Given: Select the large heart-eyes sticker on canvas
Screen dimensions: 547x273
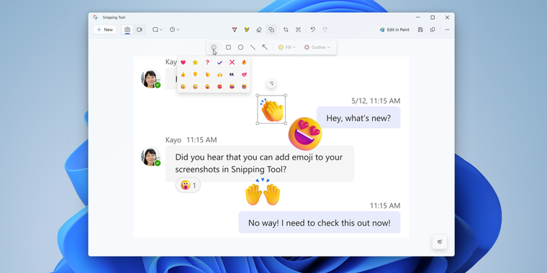Looking at the screenshot, I should coord(305,134).
